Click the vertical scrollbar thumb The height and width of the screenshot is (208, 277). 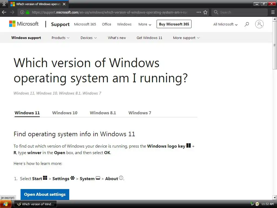pyautogui.click(x=275, y=45)
